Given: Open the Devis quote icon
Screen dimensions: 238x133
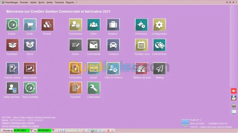Looking at the screenshot, I should coord(75,45).
